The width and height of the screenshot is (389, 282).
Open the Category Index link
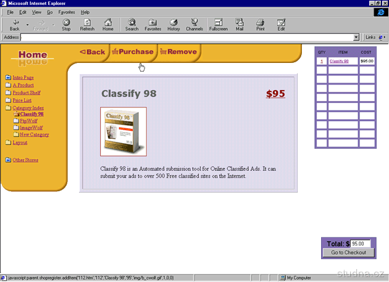pos(28,108)
